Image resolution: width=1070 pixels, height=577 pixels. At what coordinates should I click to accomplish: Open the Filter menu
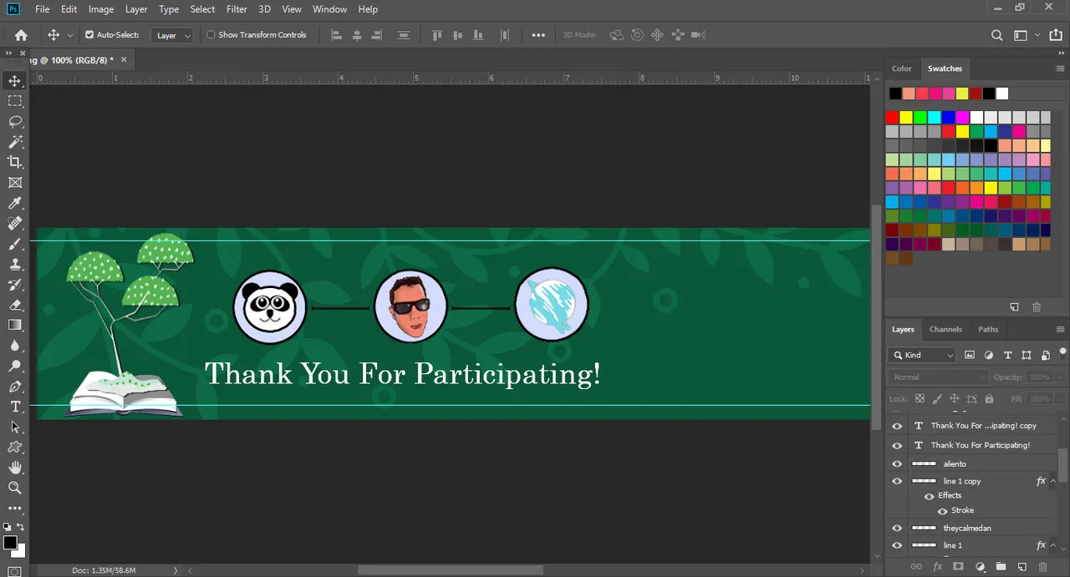[237, 9]
